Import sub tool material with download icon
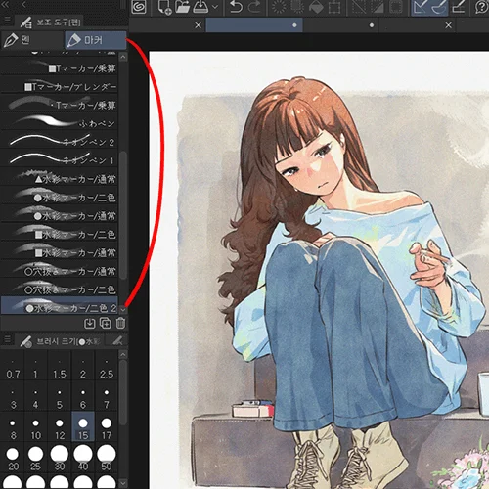The width and height of the screenshot is (489, 489). [x=90, y=324]
